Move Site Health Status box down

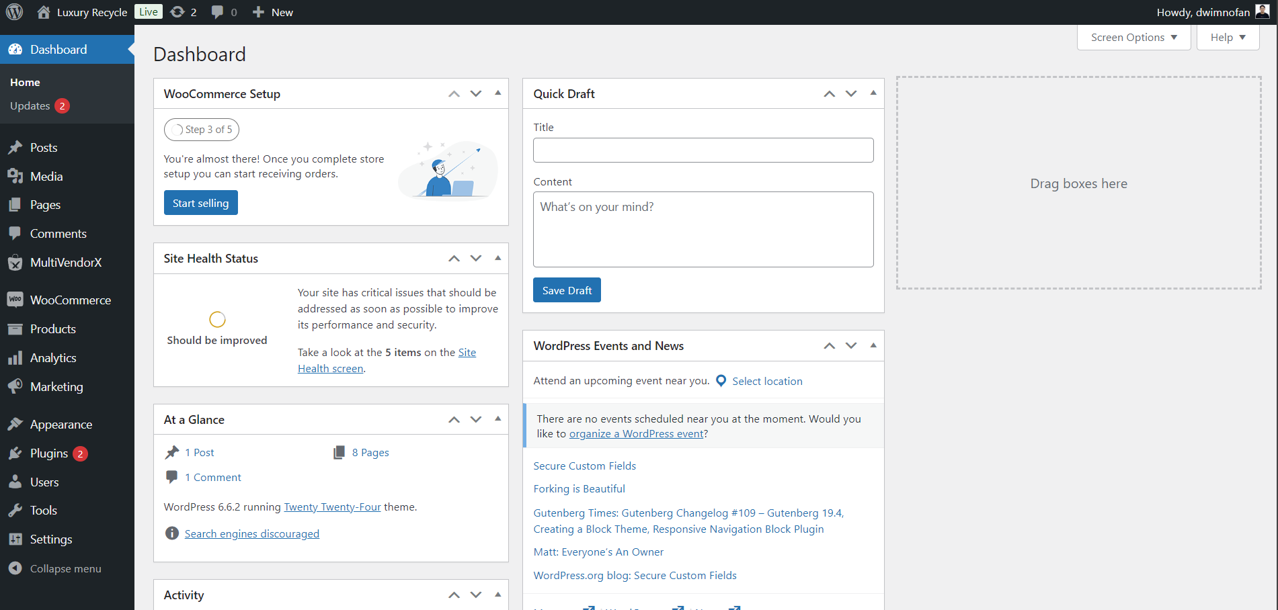coord(476,259)
